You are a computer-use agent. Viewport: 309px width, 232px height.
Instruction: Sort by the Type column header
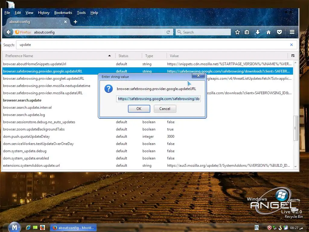point(154,56)
